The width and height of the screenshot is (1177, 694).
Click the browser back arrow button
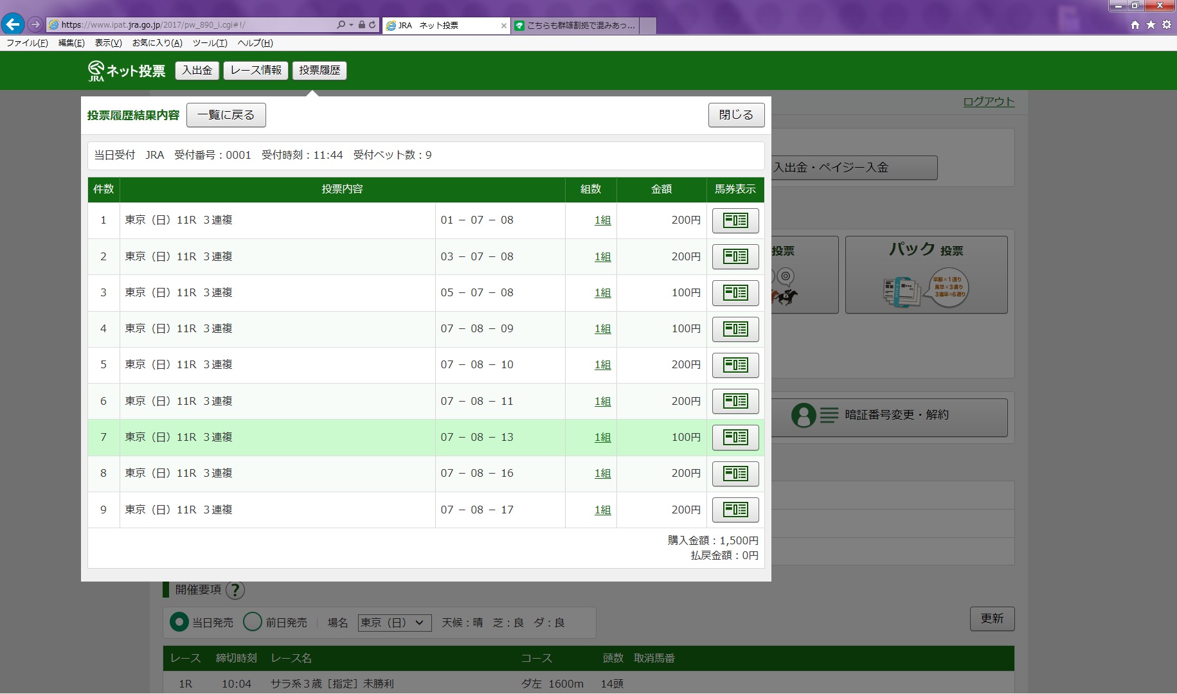click(x=13, y=24)
